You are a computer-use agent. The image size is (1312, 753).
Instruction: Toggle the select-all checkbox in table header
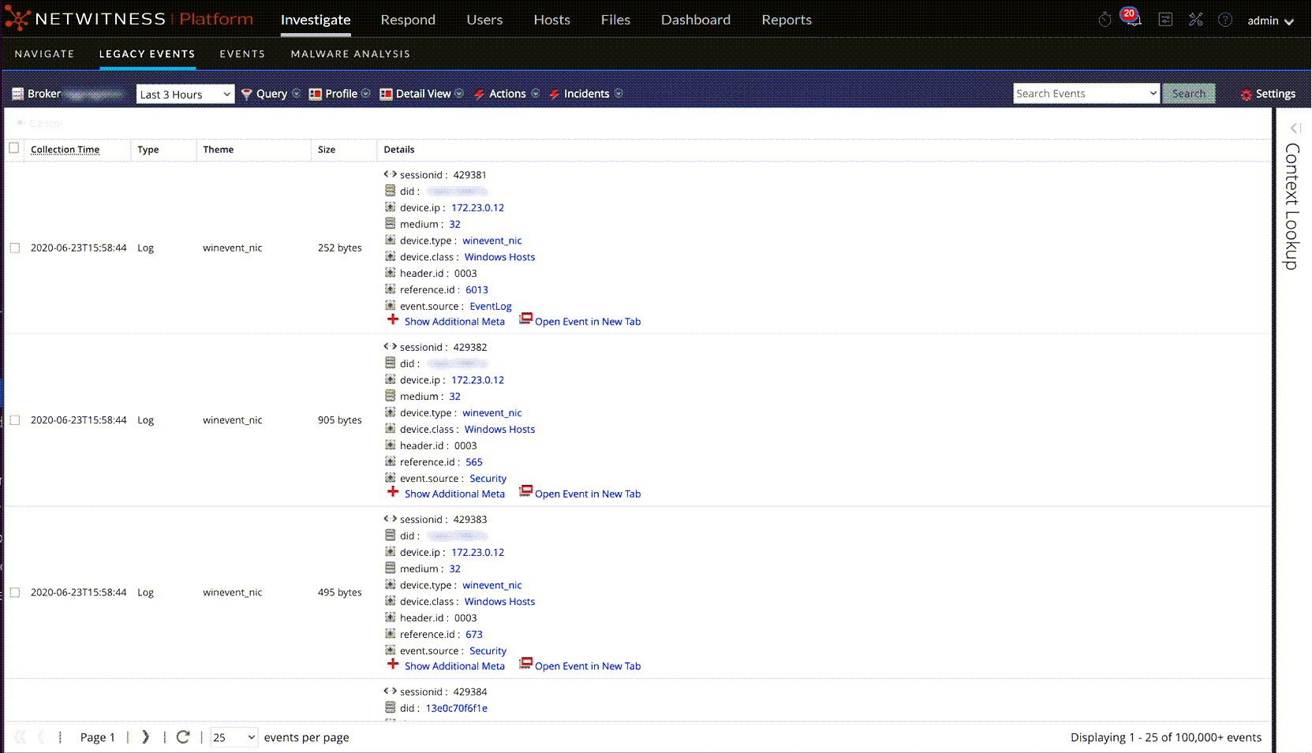(14, 148)
